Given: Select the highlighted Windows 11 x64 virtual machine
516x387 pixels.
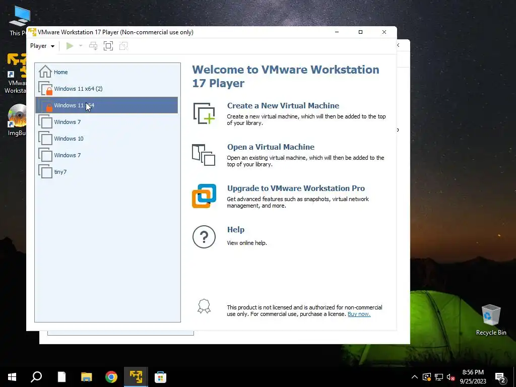Looking at the screenshot, I should click(107, 105).
